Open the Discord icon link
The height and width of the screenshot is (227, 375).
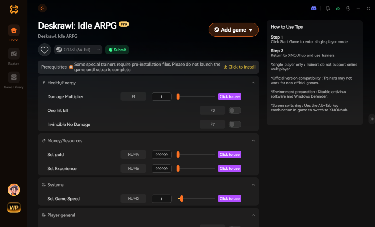click(x=314, y=8)
